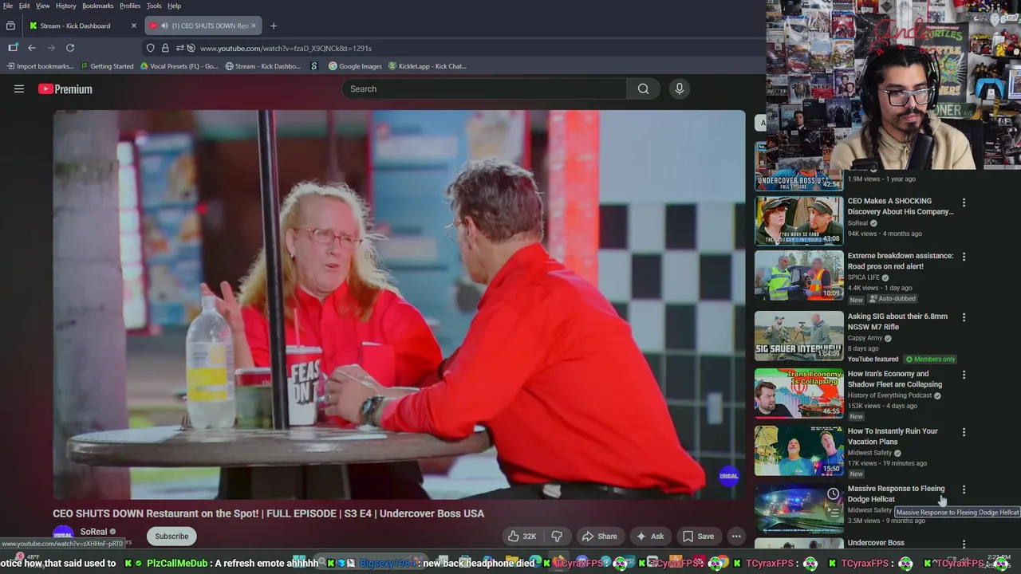Mute tab via speaker icon

click(165, 26)
